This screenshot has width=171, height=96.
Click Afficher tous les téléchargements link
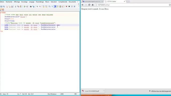(161, 91)
